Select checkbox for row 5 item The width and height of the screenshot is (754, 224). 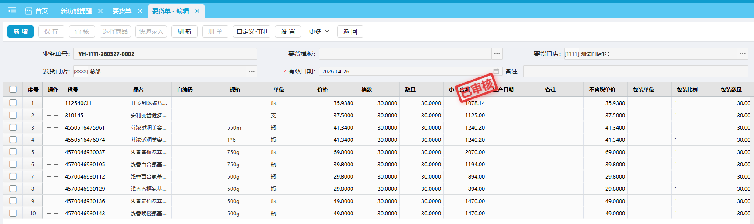click(x=13, y=152)
